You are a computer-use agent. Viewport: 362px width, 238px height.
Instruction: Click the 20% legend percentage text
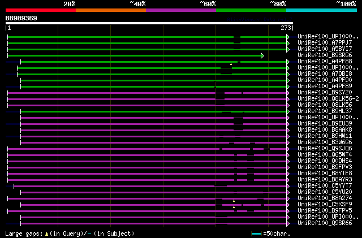click(70, 4)
